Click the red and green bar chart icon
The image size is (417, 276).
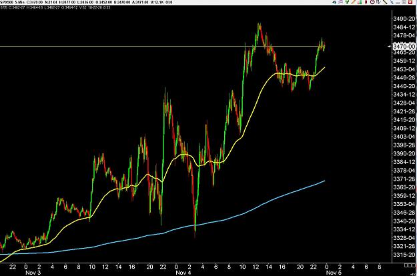(360, 2)
